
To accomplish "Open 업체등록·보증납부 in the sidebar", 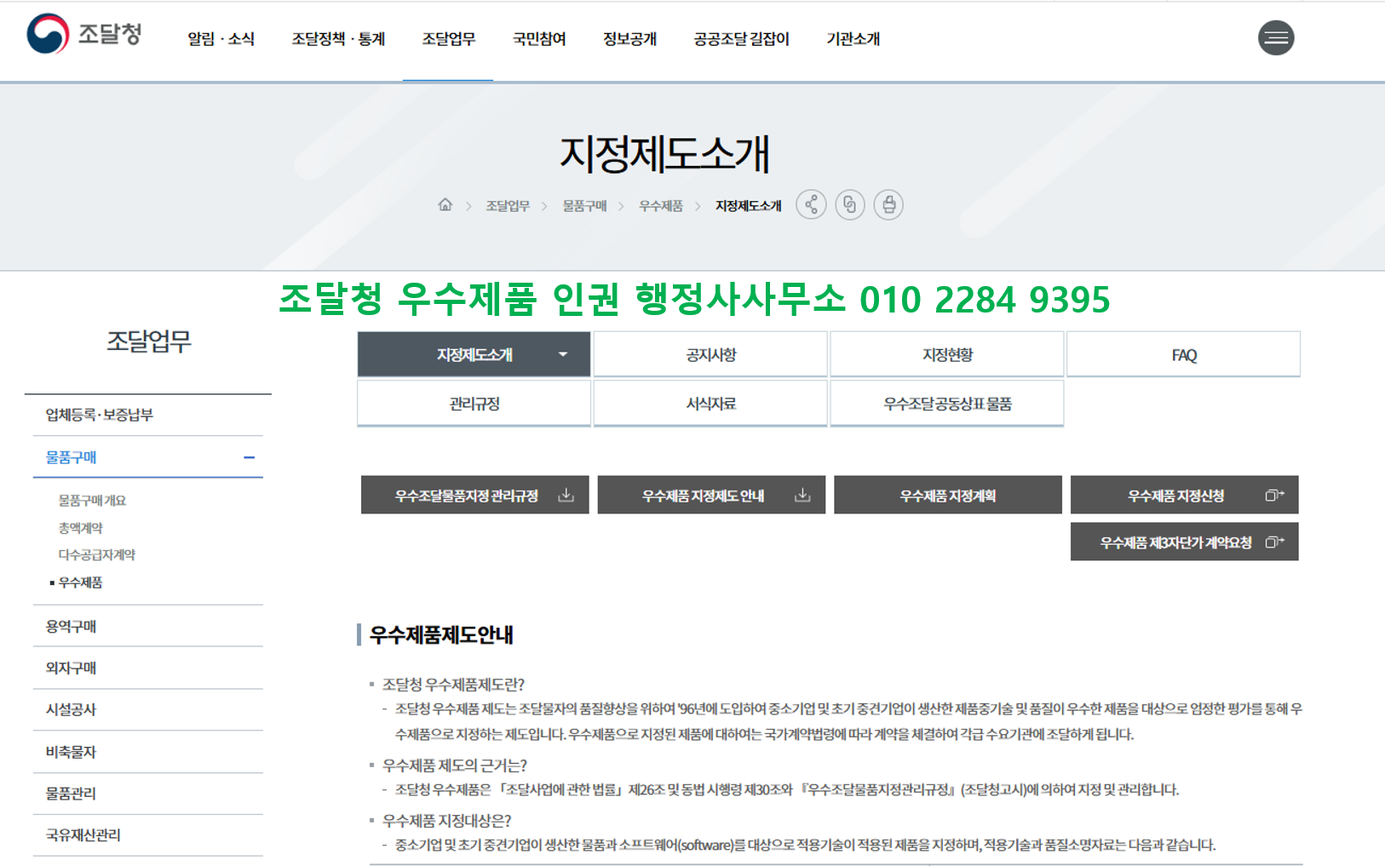I will 148,415.
